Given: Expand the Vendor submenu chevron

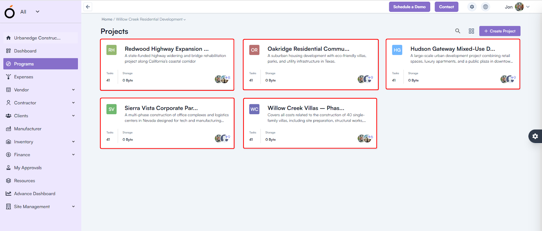Looking at the screenshot, I should tap(74, 90).
